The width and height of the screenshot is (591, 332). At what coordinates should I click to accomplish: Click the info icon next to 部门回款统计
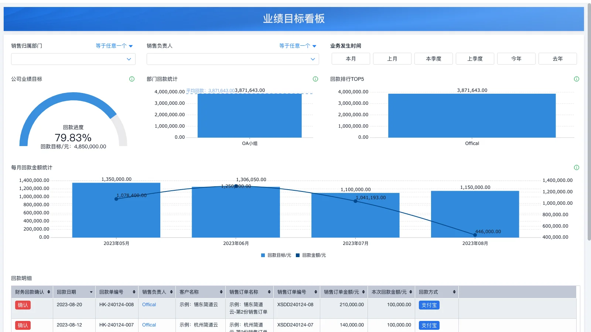[315, 79]
